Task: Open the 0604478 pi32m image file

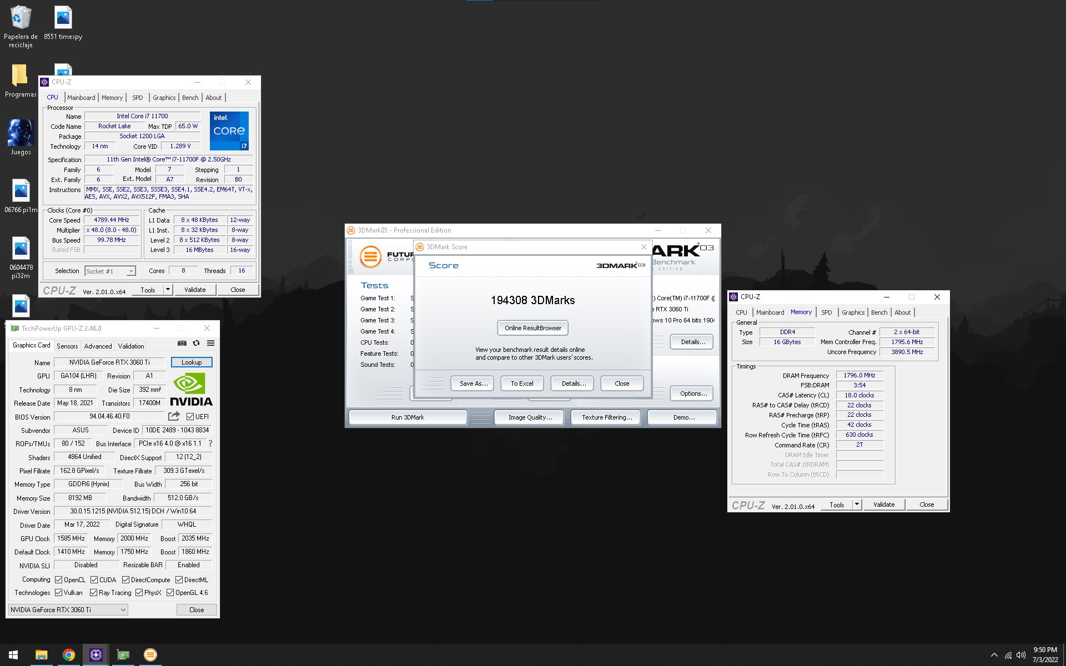Action: 21,258
